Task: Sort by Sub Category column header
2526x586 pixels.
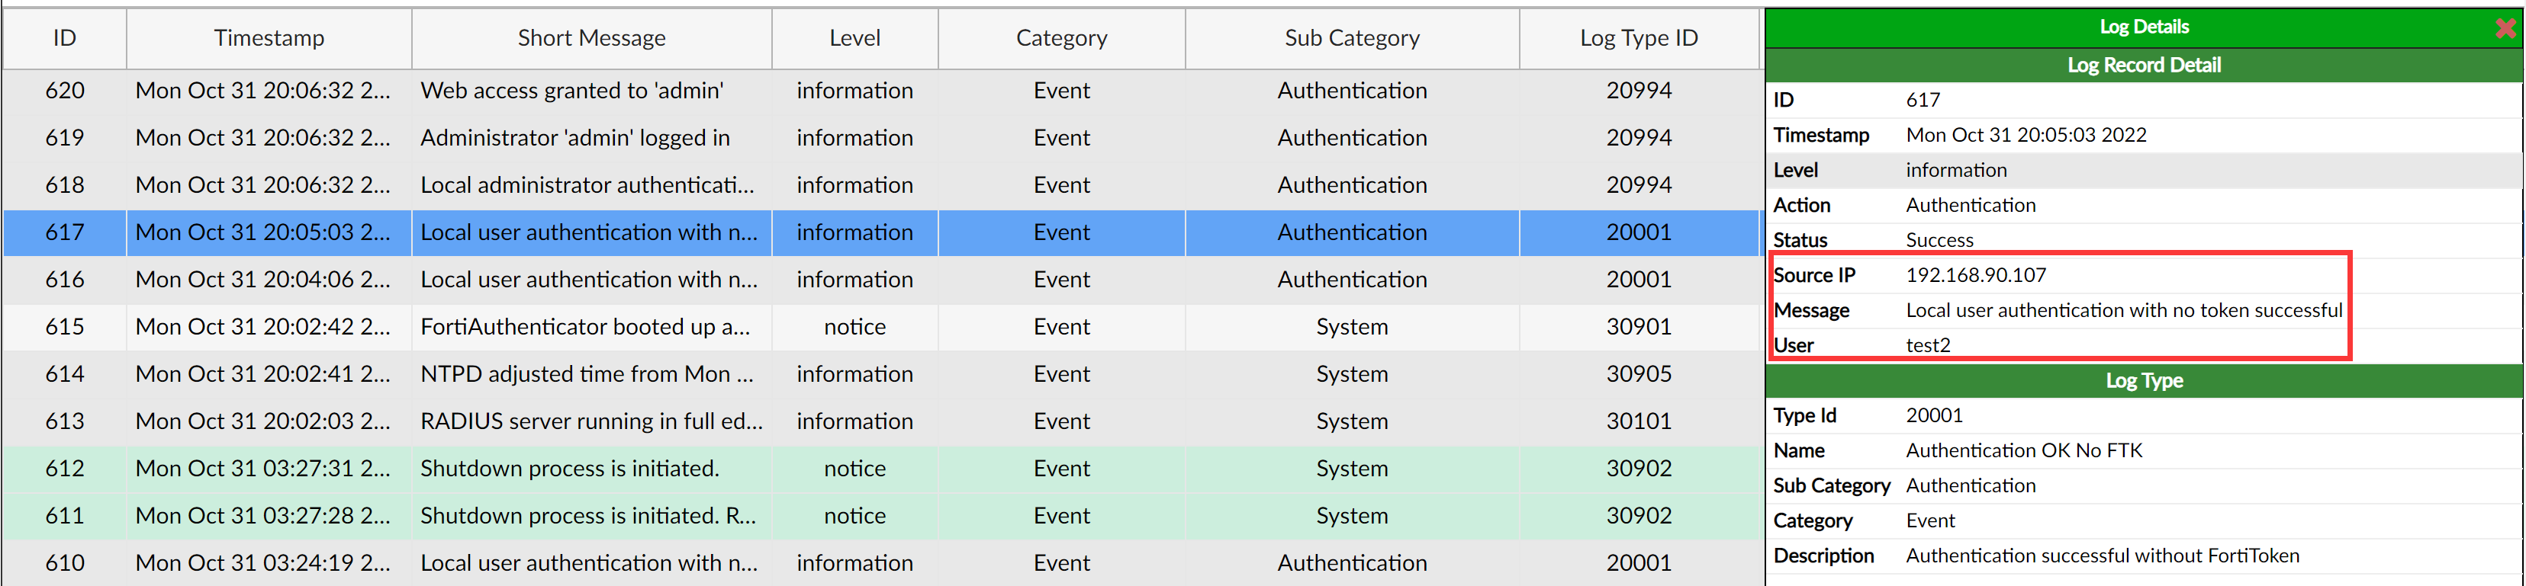Action: 1351,38
